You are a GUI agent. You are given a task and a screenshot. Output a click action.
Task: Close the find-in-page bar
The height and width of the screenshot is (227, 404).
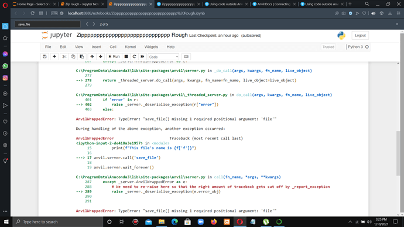click(x=397, y=24)
